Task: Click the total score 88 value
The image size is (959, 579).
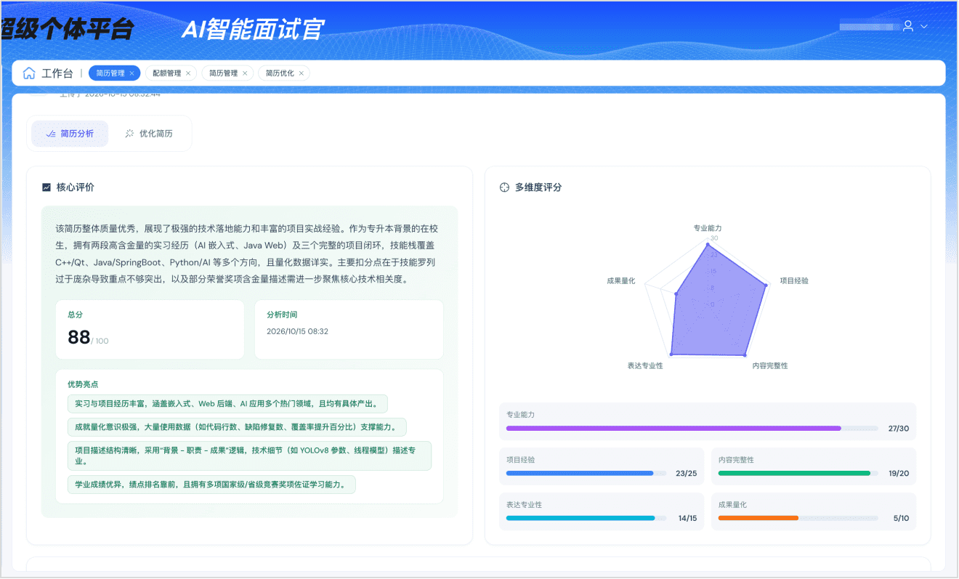Action: [x=78, y=337]
